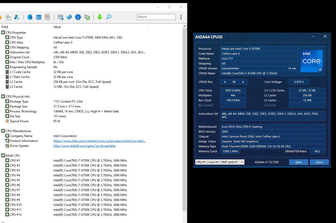This screenshot has width=336, height=223.
Task: Click the Close button in CPUID window
Action: (x=319, y=162)
